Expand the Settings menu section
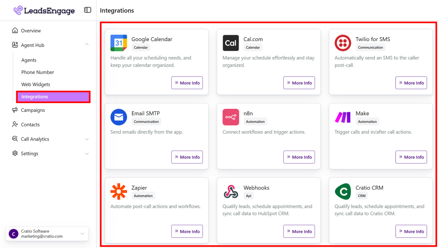This screenshot has height=248, width=441. 87,154
